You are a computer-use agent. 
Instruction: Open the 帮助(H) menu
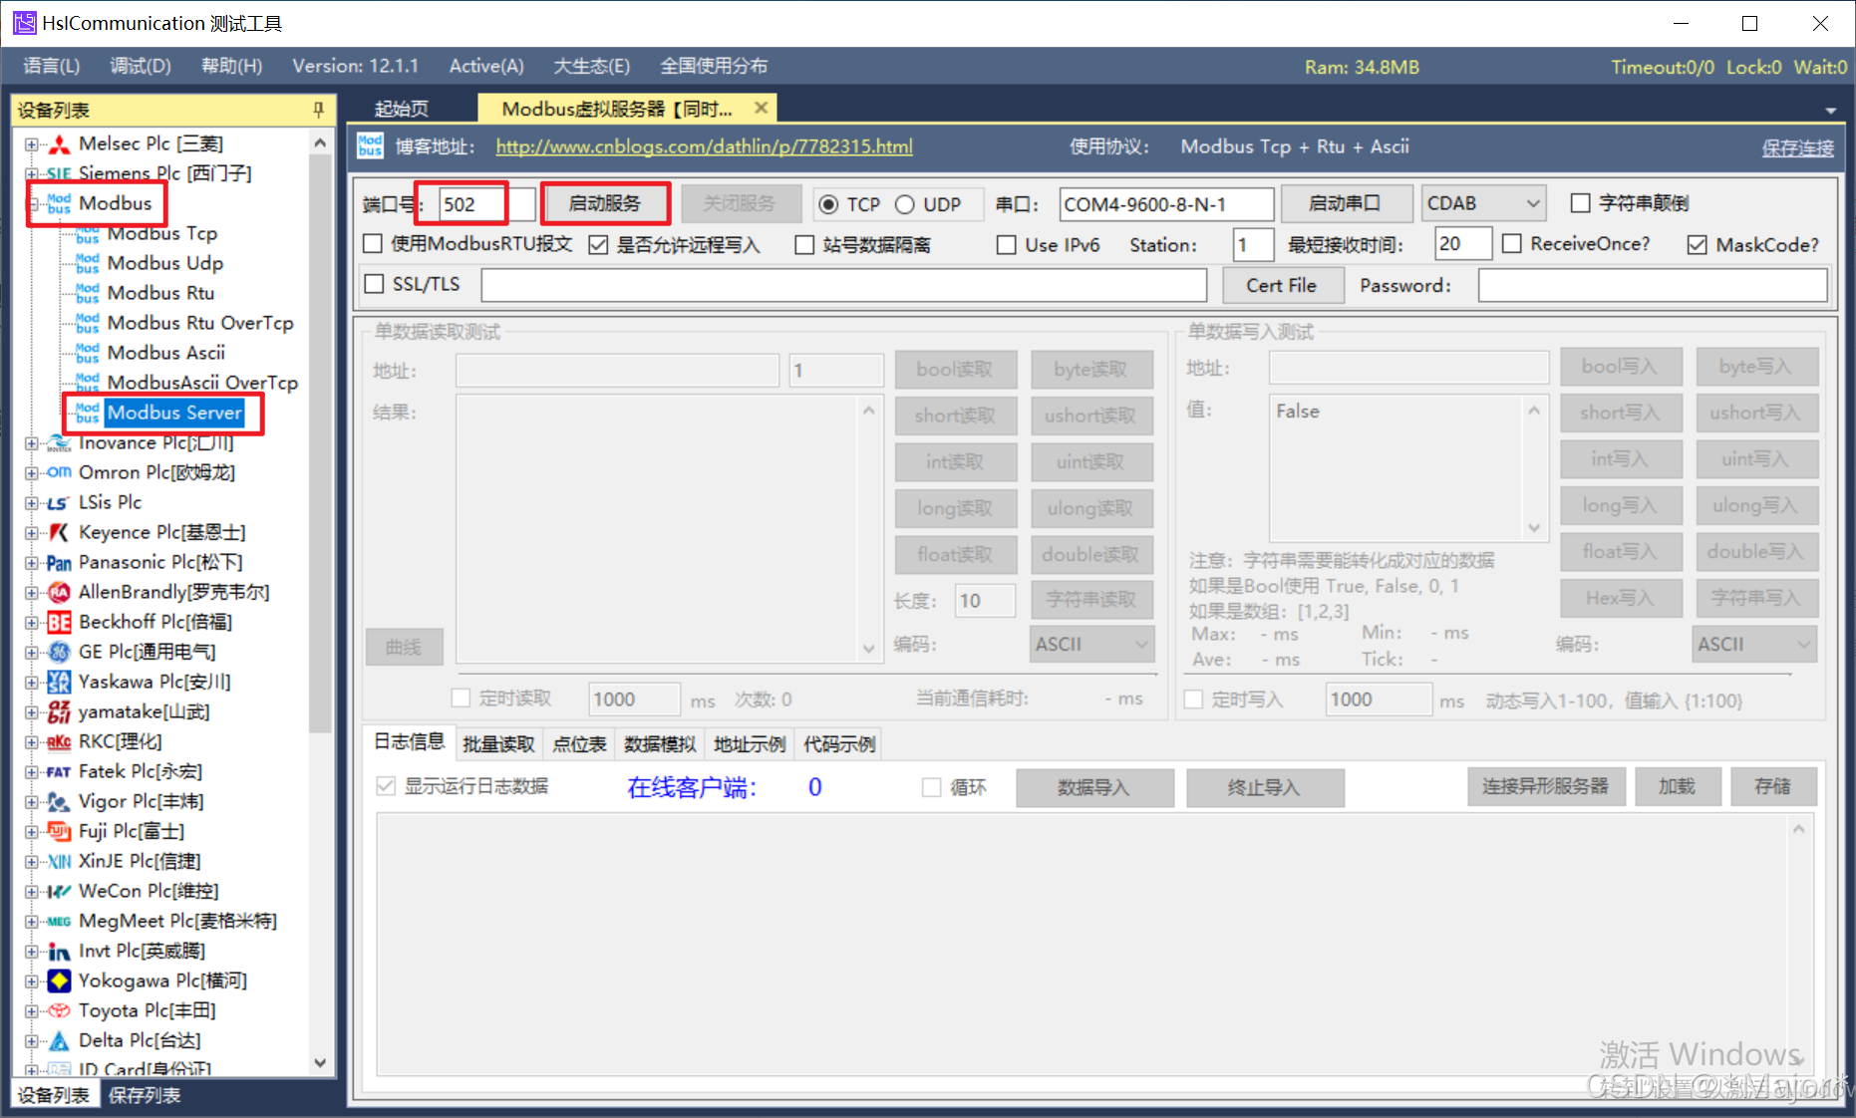coord(230,66)
